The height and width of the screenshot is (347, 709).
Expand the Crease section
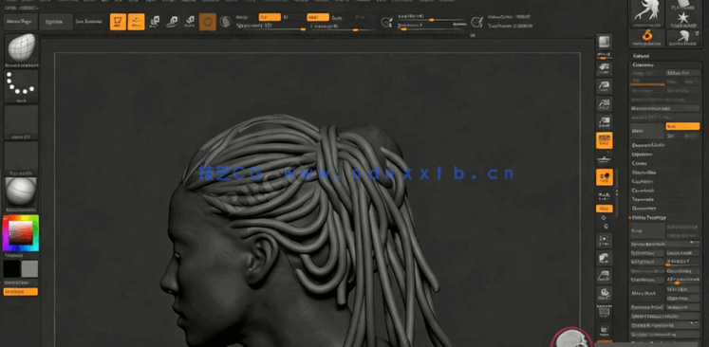pyautogui.click(x=640, y=163)
